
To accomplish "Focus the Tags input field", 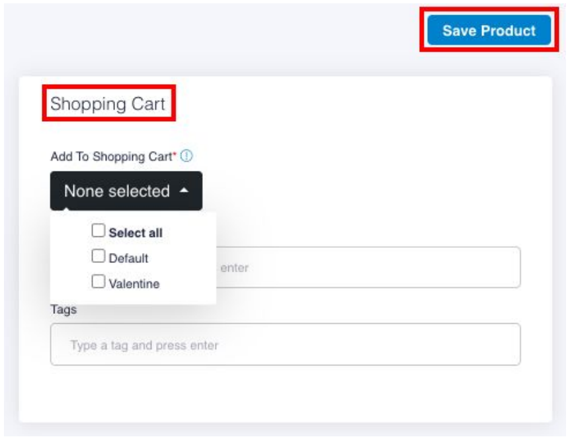I will tap(286, 344).
